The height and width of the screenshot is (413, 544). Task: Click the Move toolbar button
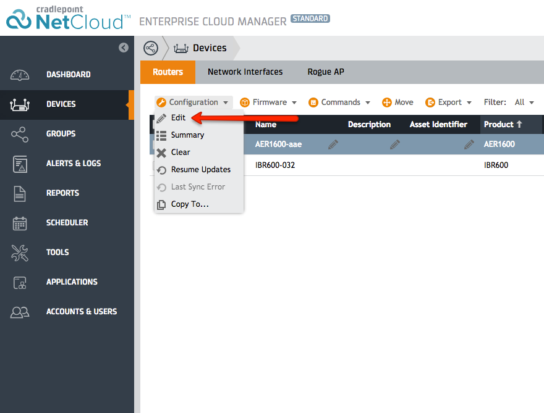point(397,102)
